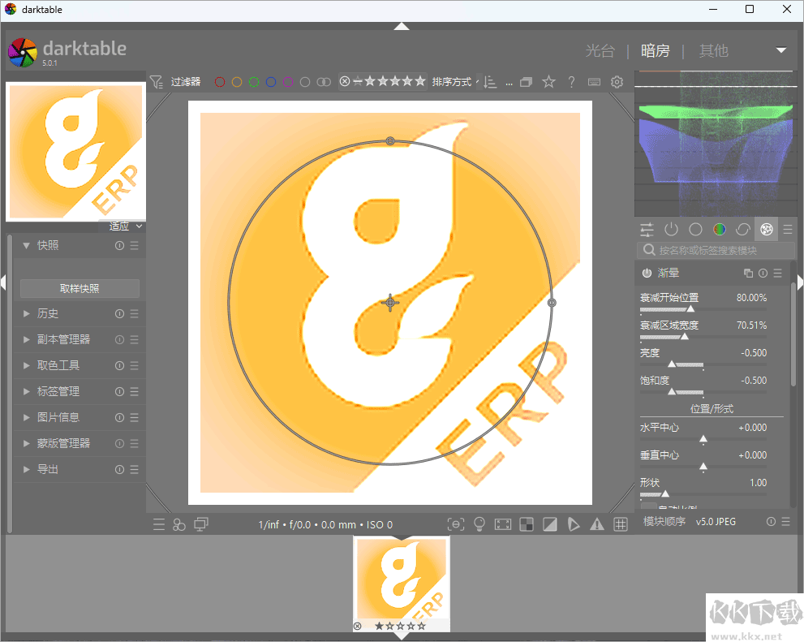The width and height of the screenshot is (804, 642).
Task: Expand the 标签管理 tagging panel
Action: point(26,391)
